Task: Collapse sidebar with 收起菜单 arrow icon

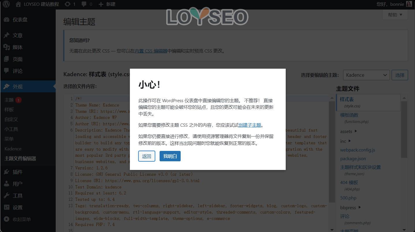Action: [x=6, y=219]
